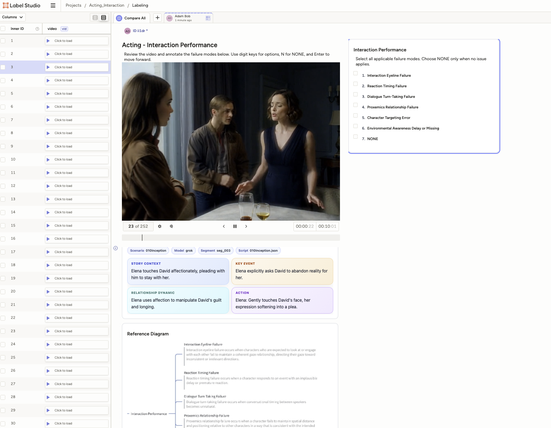The height and width of the screenshot is (428, 551).
Task: Select row 10 checkbox
Action: [x=3, y=159]
